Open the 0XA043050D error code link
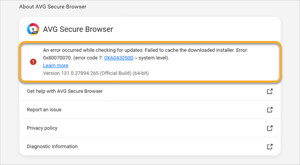This screenshot has height=165, width=300. 119,58
